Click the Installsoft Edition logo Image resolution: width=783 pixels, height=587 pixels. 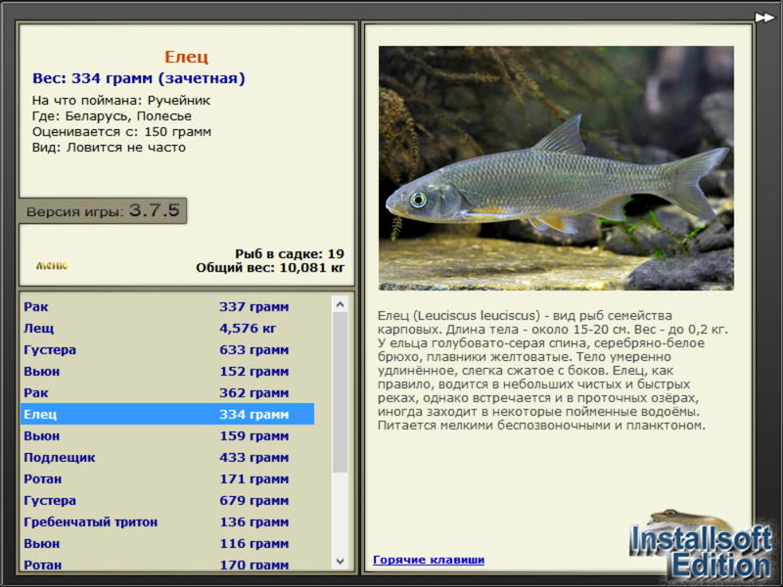(x=701, y=547)
